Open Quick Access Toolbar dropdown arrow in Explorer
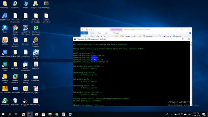 pos(92,30)
